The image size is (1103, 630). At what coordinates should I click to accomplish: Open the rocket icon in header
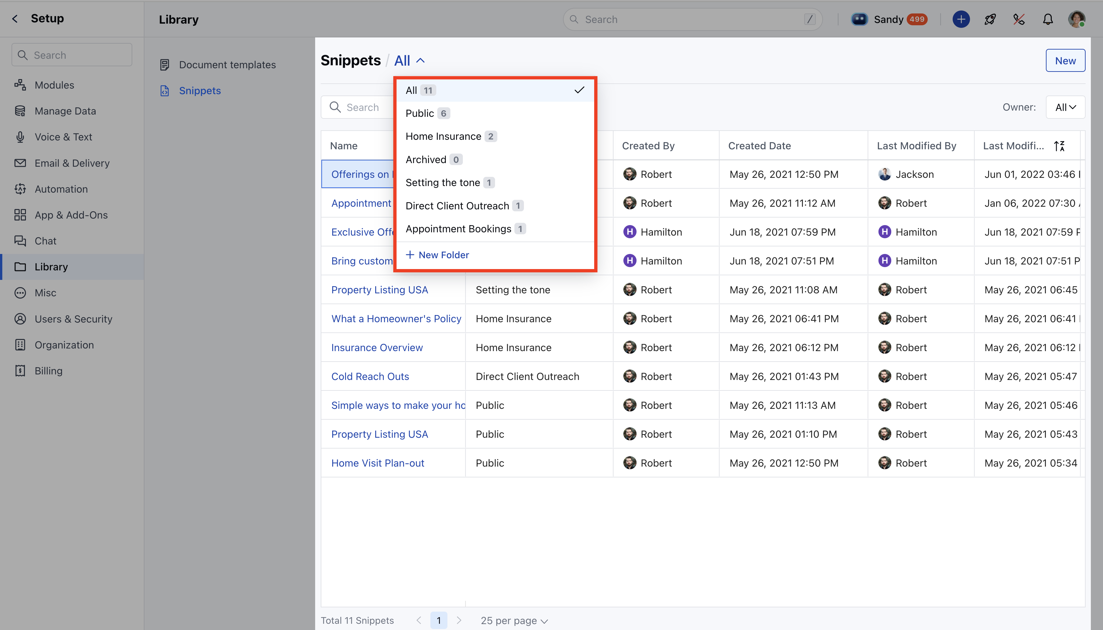click(x=990, y=19)
